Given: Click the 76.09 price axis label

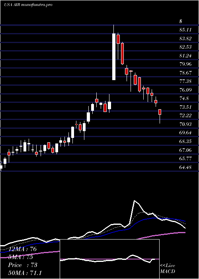Looking at the screenshot, I should pos(185,90).
